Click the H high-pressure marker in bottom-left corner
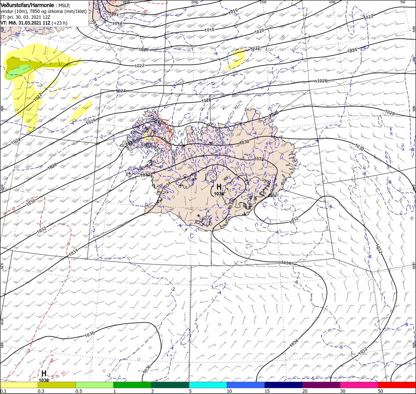Screen dimensions: 416x394 pyautogui.click(x=44, y=373)
